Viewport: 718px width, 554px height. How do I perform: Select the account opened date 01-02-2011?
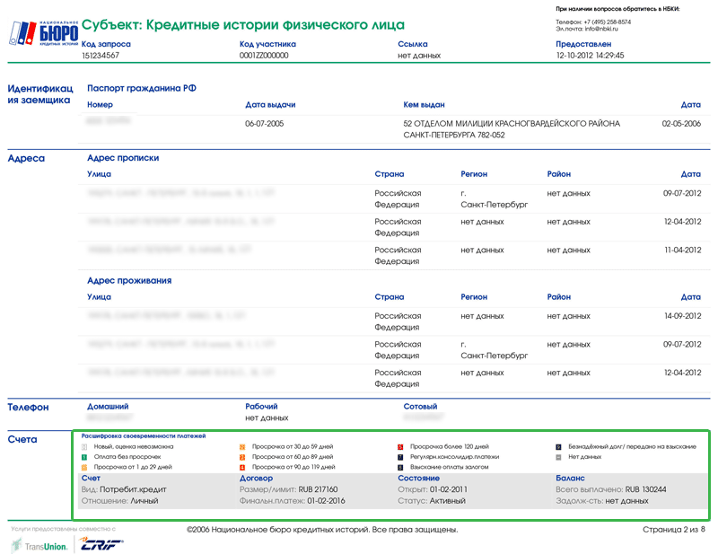click(448, 489)
